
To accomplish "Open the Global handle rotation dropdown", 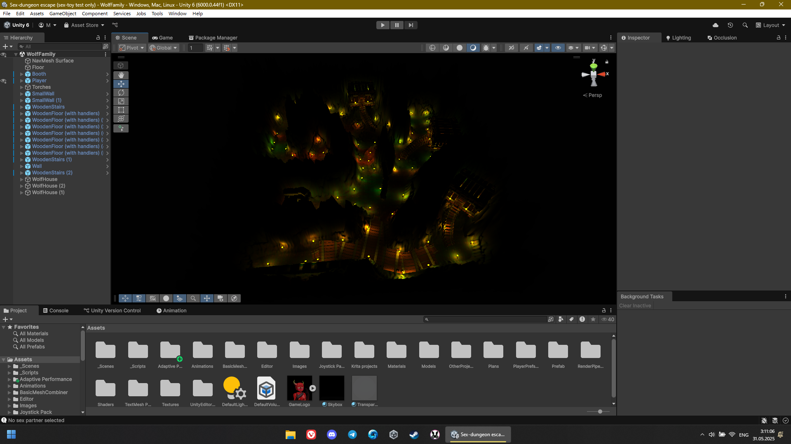I will coord(164,48).
